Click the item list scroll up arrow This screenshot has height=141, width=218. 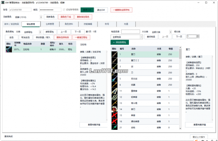180,47
